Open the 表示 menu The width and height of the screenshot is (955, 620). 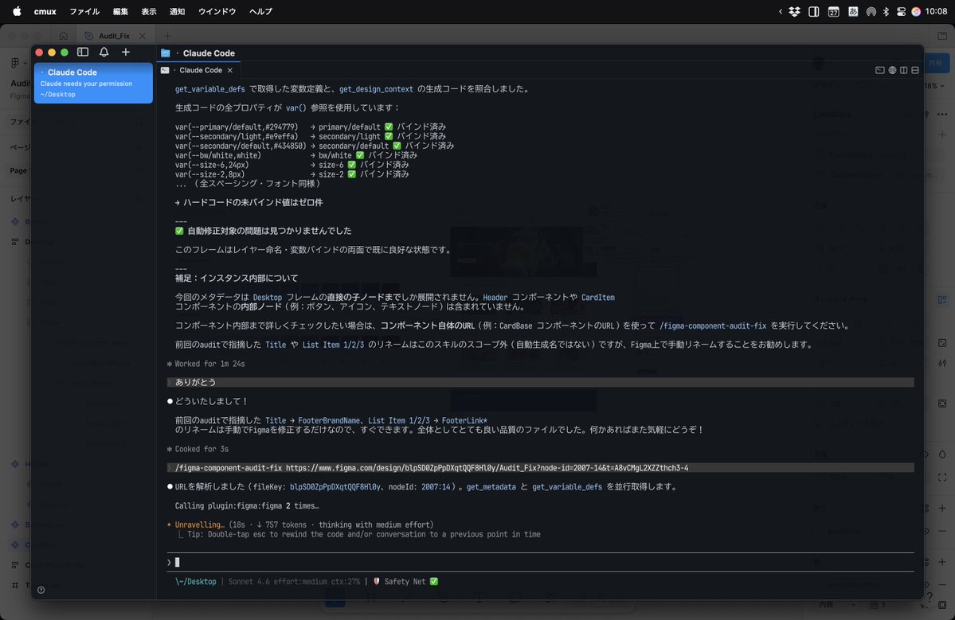pyautogui.click(x=149, y=11)
